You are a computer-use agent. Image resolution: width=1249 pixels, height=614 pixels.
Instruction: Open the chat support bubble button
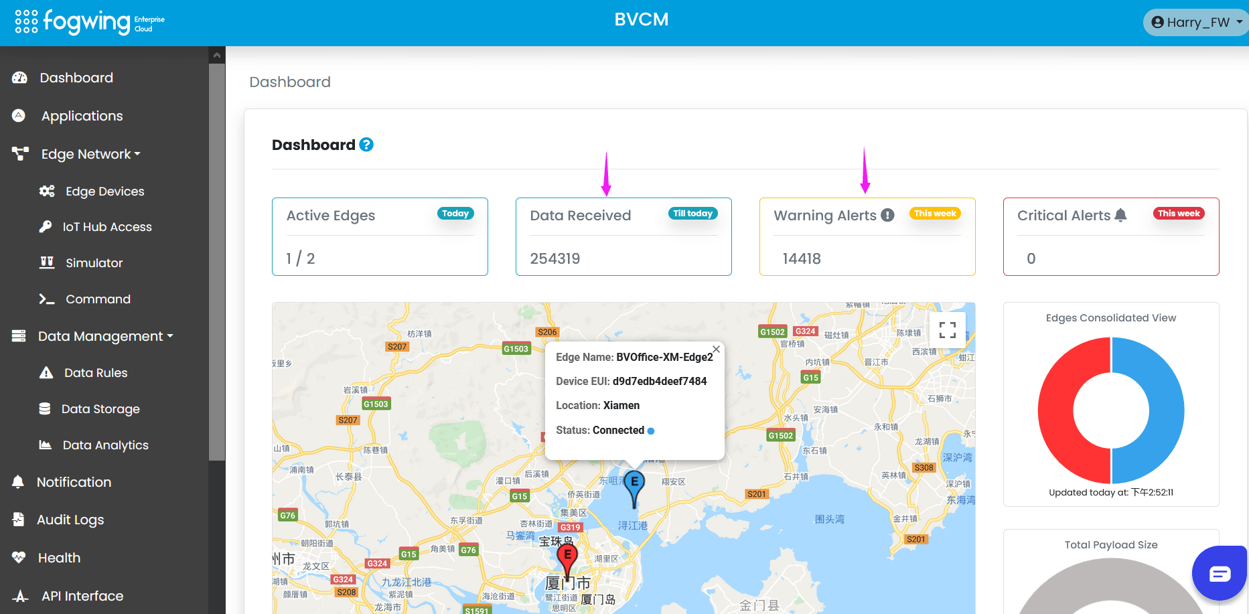[1220, 574]
